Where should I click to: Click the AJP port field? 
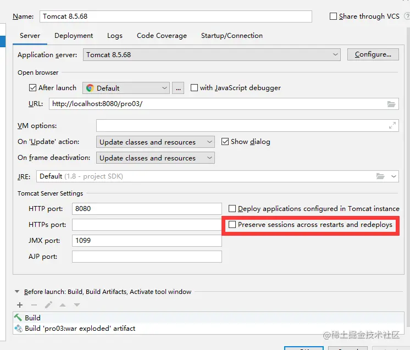(147, 257)
